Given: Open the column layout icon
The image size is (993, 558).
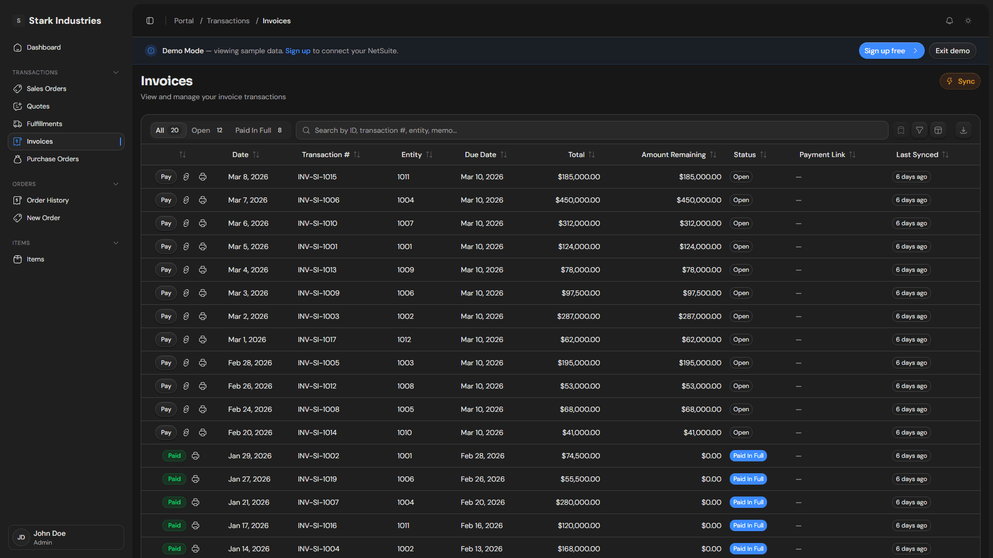Looking at the screenshot, I should click(938, 130).
